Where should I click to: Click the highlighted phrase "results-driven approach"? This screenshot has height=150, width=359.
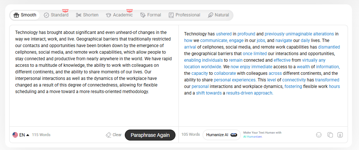pyautogui.click(x=250, y=93)
